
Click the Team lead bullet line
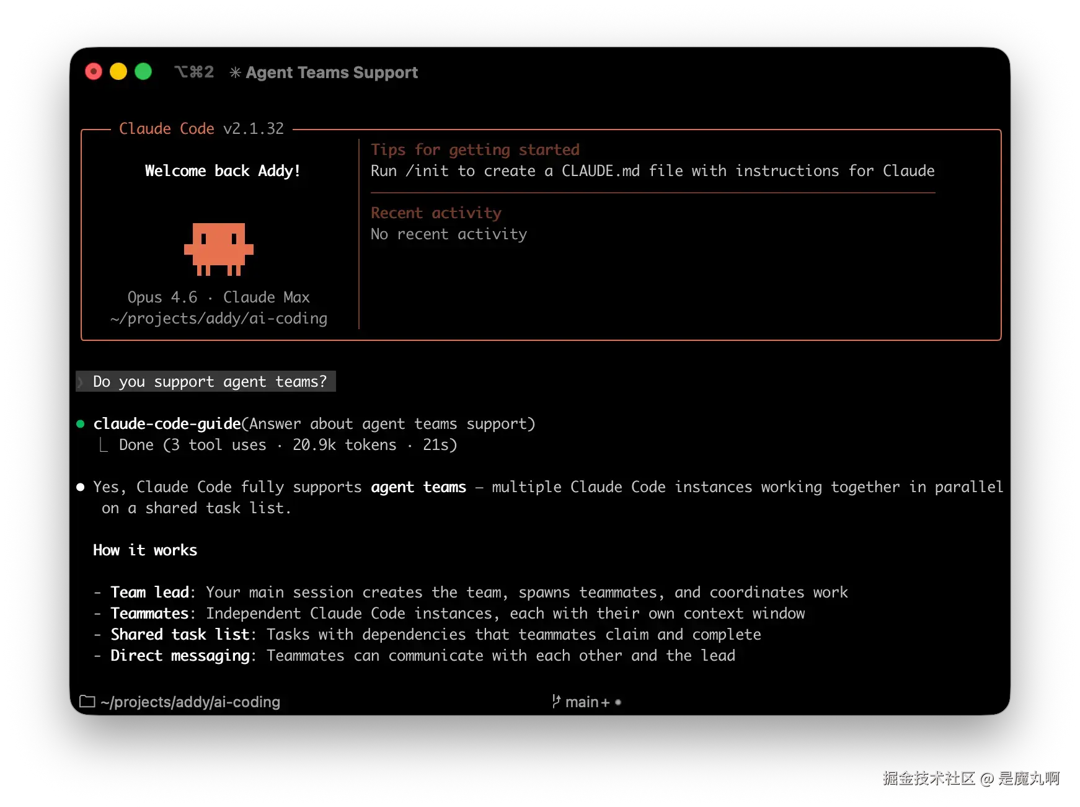(x=471, y=593)
